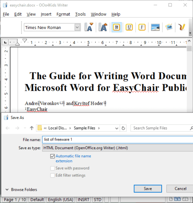
Task: Click the chevron after Sample Files
Action: point(99,128)
